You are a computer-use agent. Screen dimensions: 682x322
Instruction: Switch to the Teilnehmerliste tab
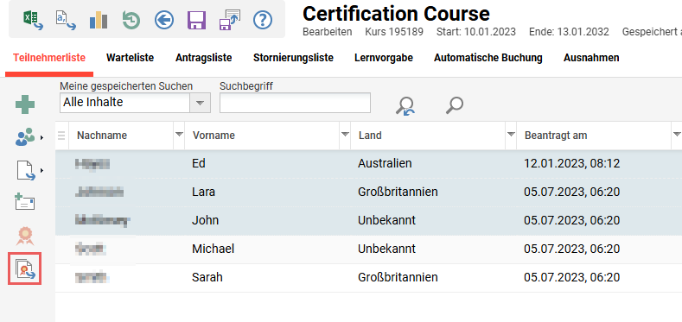tap(49, 58)
